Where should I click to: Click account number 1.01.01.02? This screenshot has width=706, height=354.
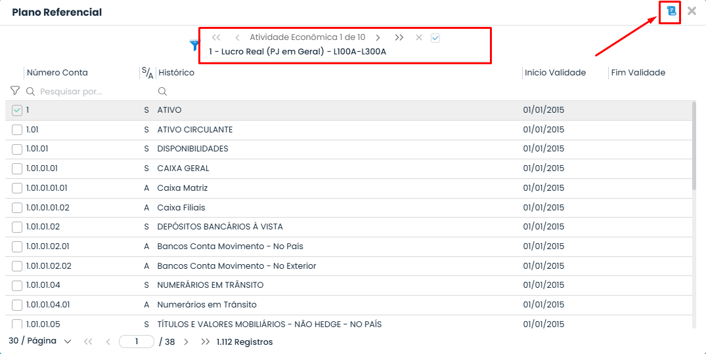point(43,227)
